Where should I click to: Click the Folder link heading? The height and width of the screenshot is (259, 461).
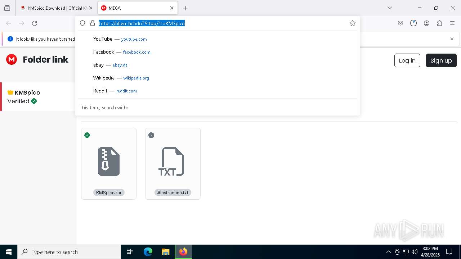click(x=46, y=59)
